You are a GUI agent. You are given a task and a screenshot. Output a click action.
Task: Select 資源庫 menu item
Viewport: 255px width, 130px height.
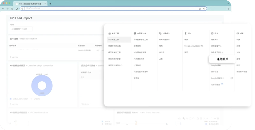[x=136, y=78]
